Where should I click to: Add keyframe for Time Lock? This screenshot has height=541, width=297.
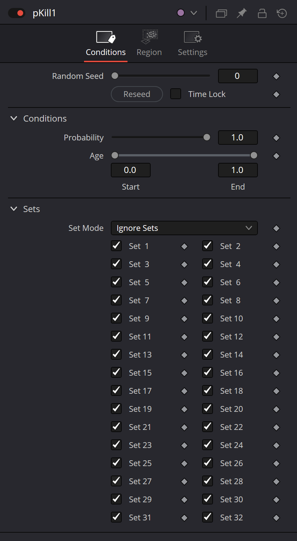(x=276, y=94)
